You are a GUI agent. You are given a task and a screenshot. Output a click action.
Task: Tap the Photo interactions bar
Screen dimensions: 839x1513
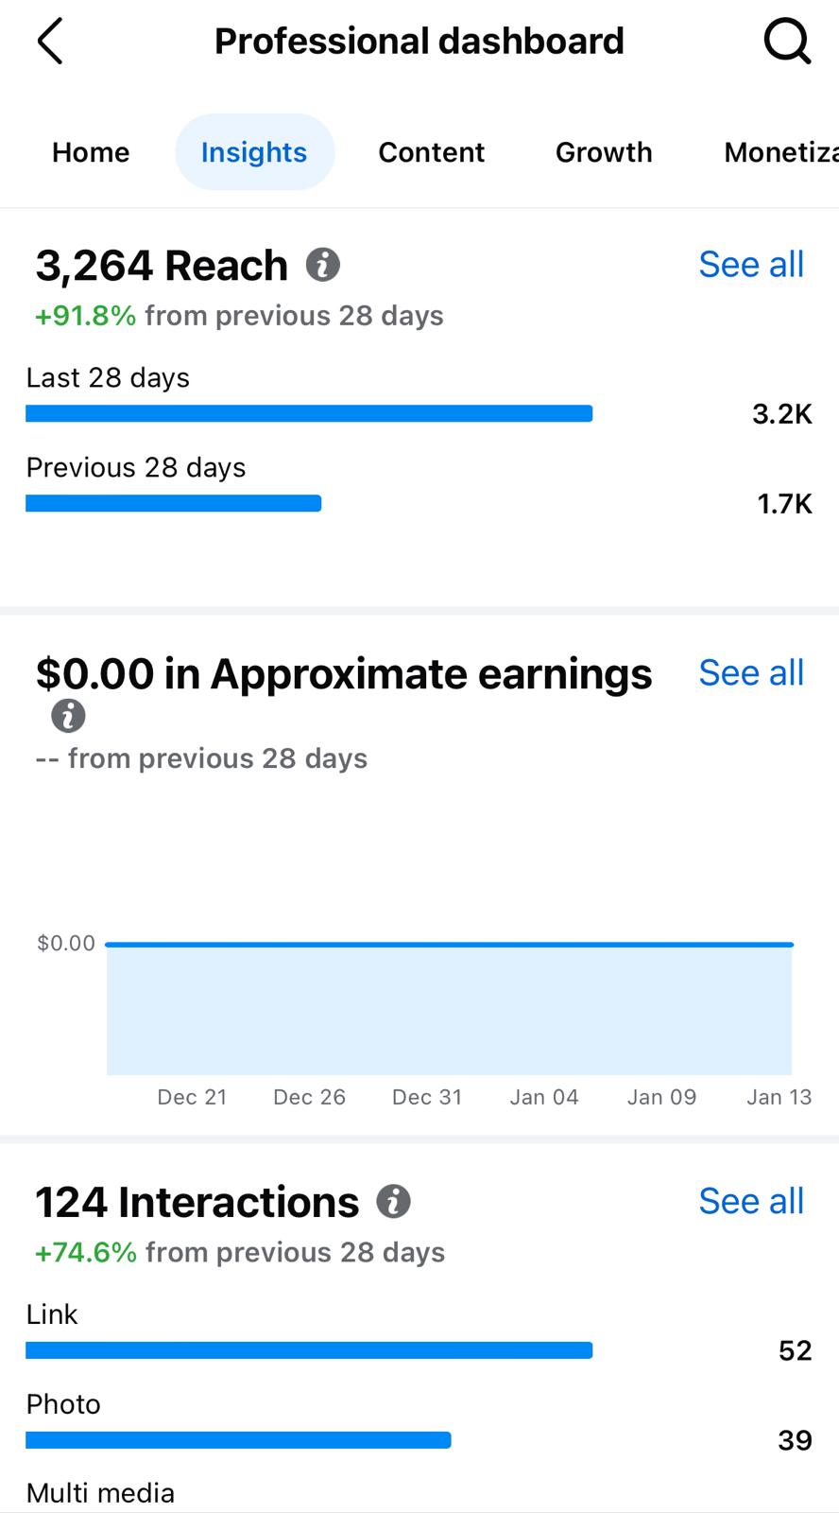pyautogui.click(x=238, y=1440)
